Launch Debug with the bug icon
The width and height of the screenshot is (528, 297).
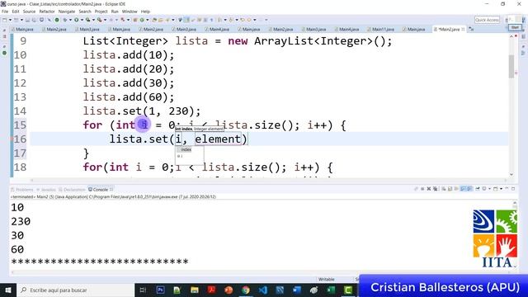pos(64,20)
